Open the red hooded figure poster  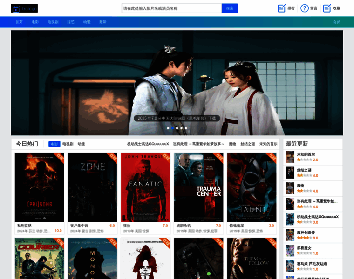pyautogui.click(x=146, y=259)
